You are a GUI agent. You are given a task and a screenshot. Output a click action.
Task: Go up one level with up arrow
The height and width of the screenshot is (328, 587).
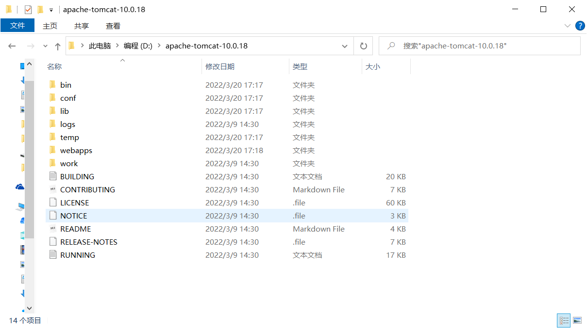pyautogui.click(x=58, y=46)
